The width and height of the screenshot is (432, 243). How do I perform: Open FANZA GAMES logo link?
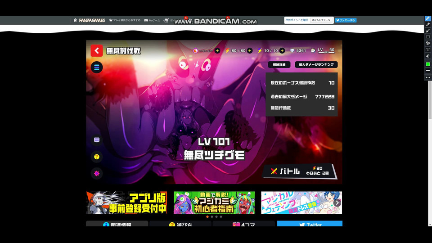coord(92,20)
